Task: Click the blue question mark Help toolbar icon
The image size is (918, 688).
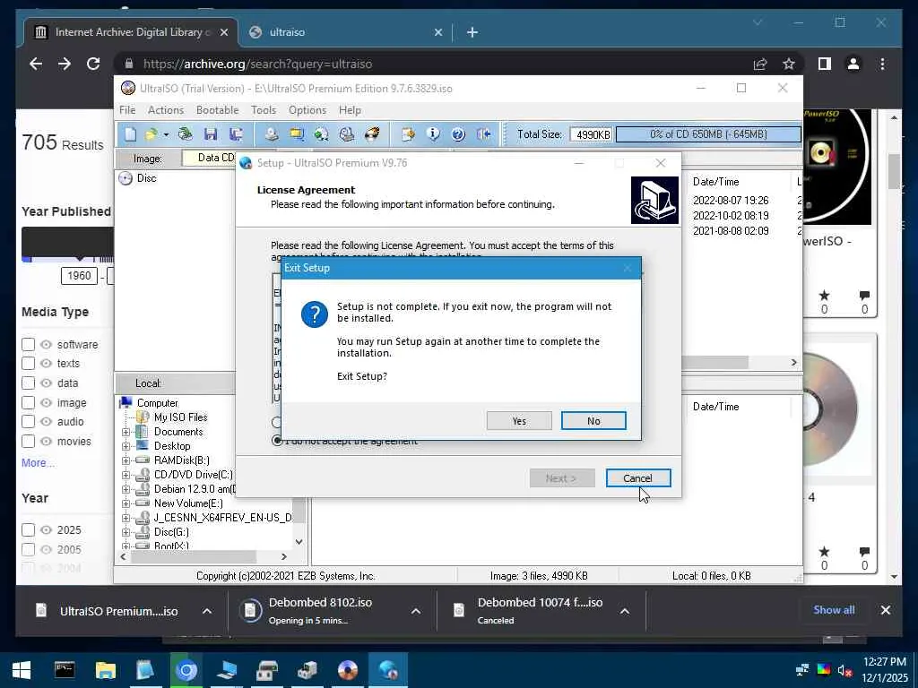Action: point(458,134)
